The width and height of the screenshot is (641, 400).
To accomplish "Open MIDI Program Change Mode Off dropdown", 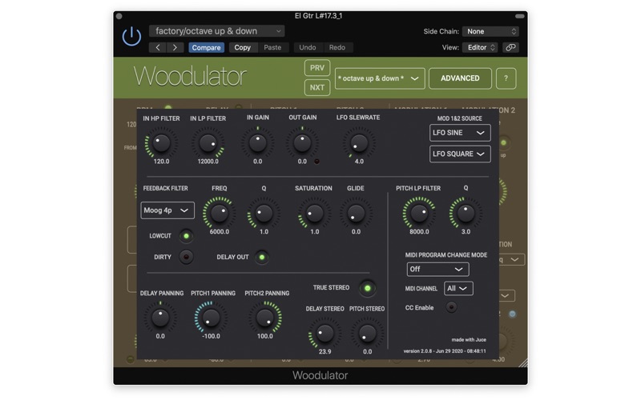I will (437, 269).
